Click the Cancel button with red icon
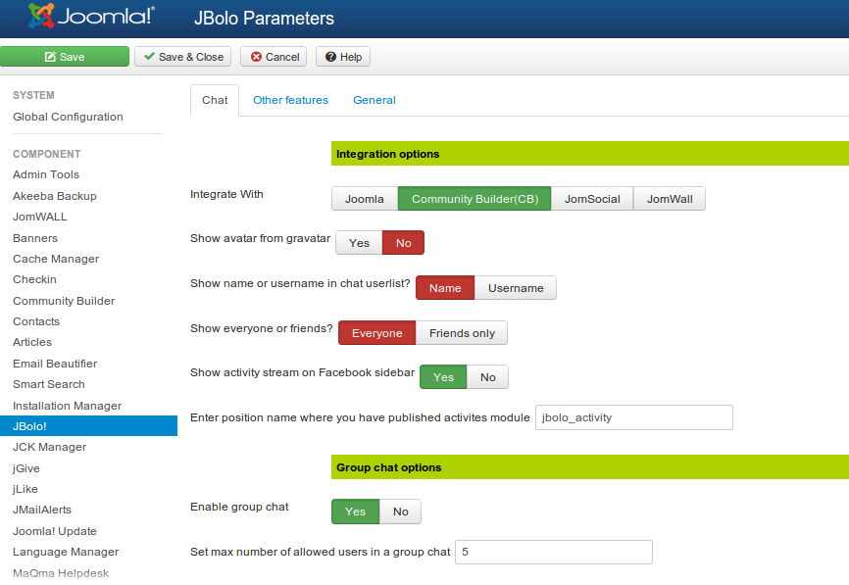849x585 pixels. click(x=274, y=57)
